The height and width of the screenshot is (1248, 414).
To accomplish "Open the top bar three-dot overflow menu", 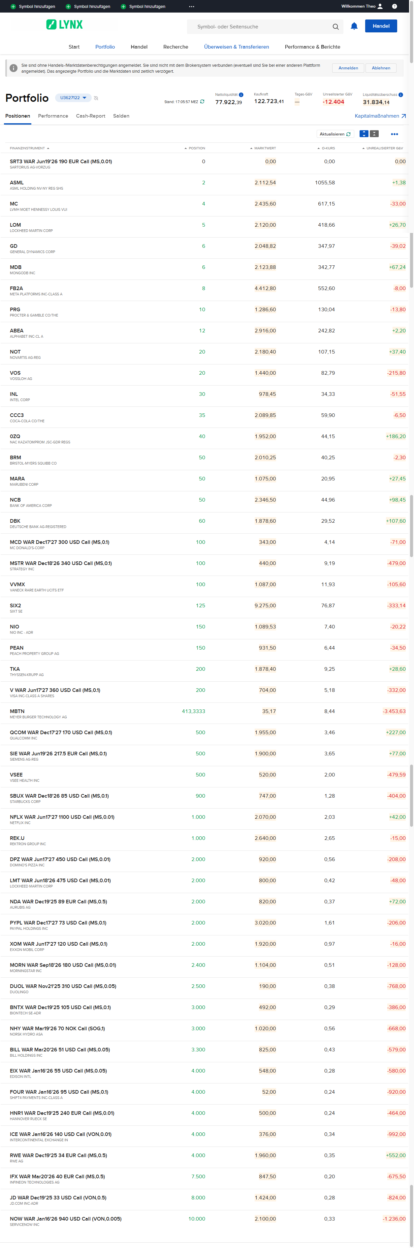I will [x=192, y=6].
